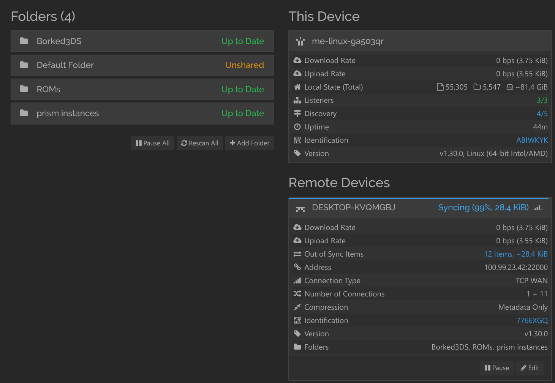This screenshot has height=383, width=555.
Task: Click the Uptime clock icon
Action: pyautogui.click(x=297, y=127)
